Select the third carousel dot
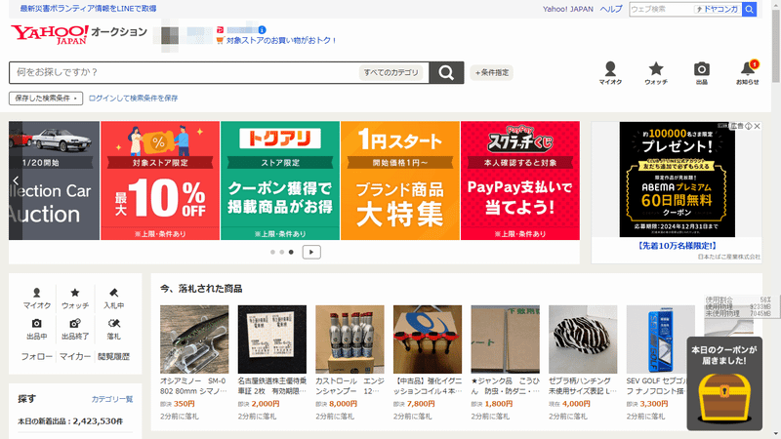Screen dimensions: 781x439 291,252
